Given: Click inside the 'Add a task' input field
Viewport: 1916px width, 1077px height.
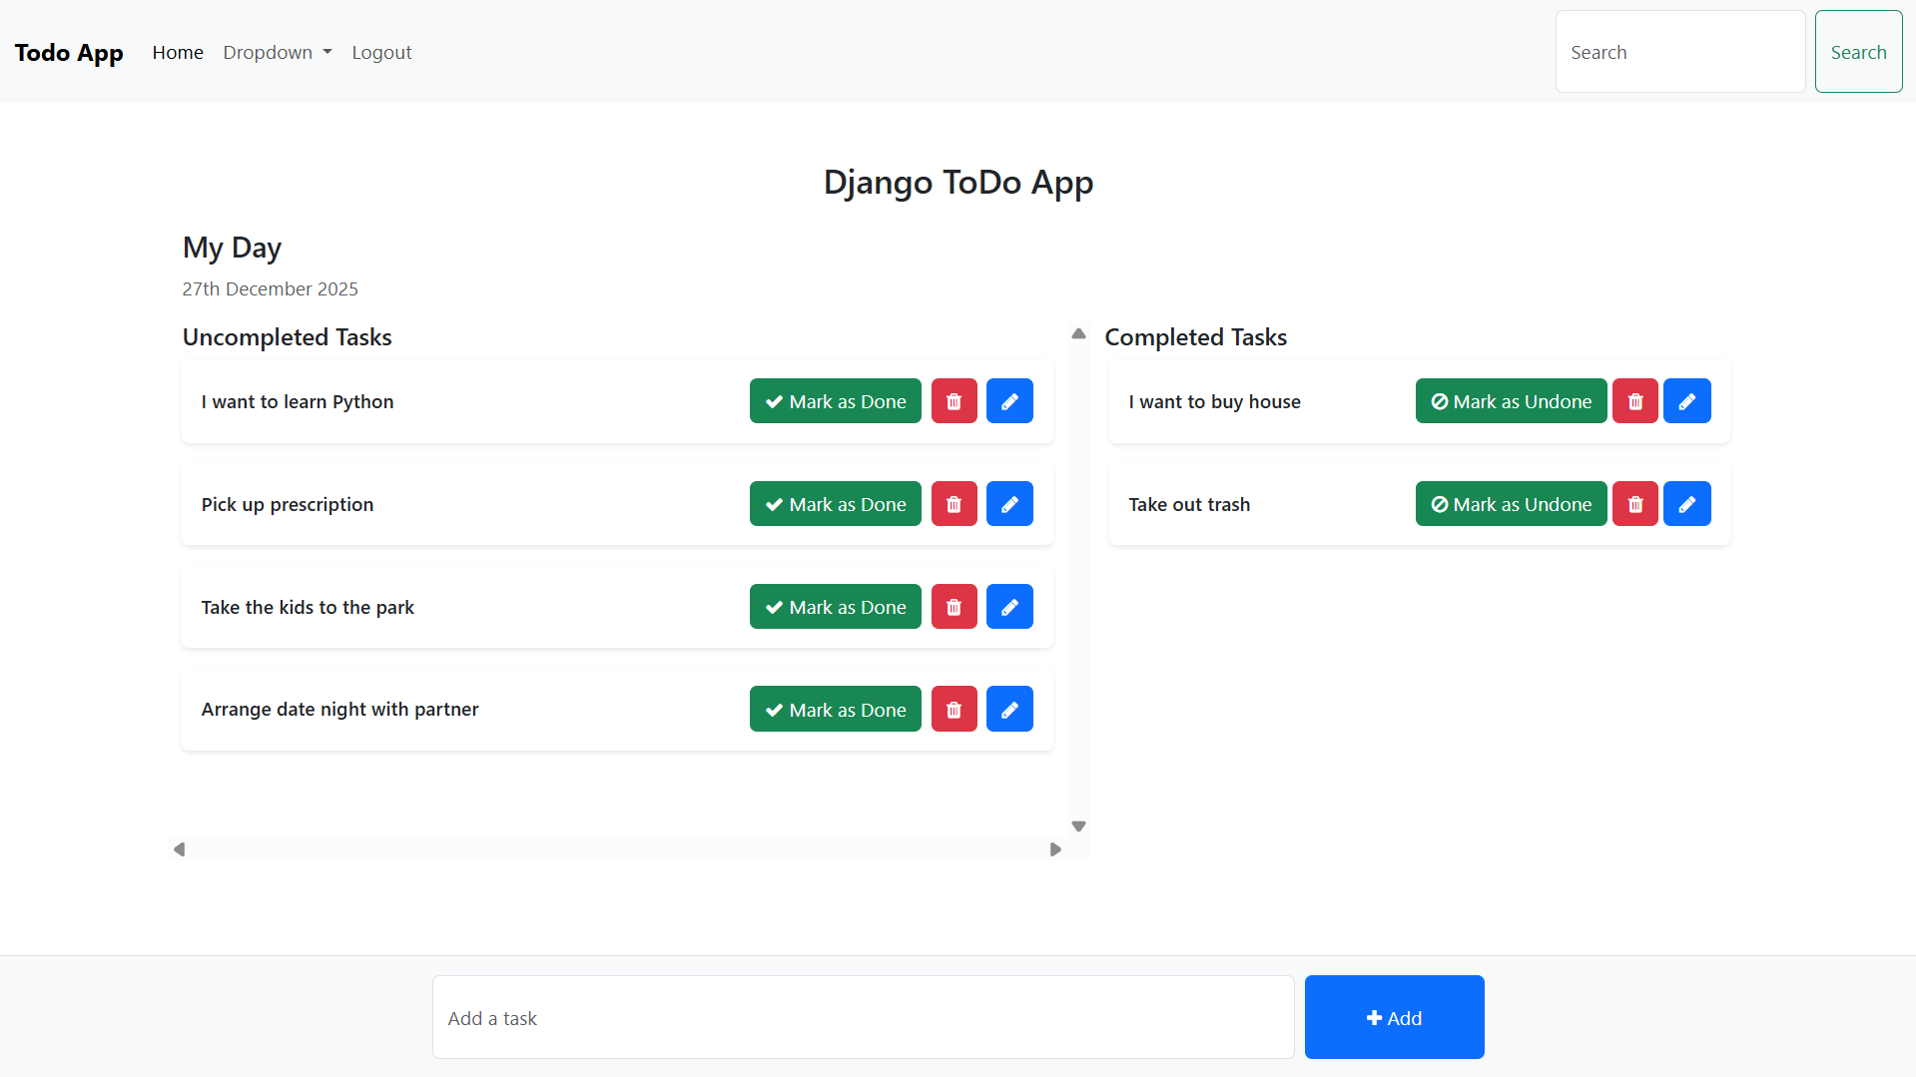Looking at the screenshot, I should (863, 1017).
